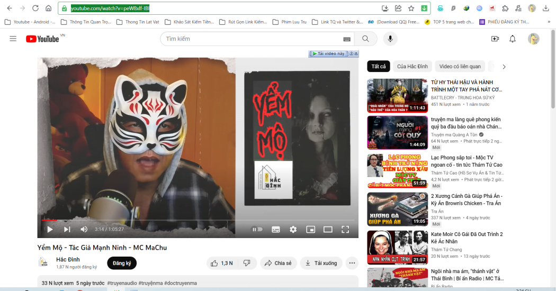556x291 pixels.
Task: Open the Người mang cốt quỷ thumbnail
Action: tap(398, 133)
